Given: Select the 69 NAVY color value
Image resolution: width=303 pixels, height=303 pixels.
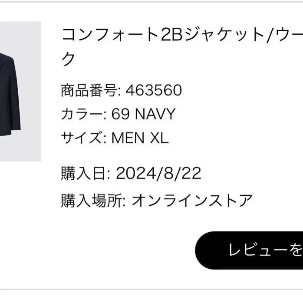Looking at the screenshot, I should tap(143, 114).
